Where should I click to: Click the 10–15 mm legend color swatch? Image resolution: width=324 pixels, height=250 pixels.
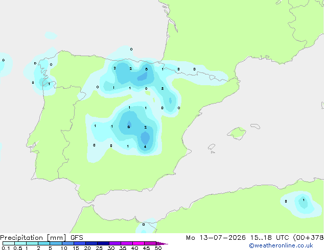[67, 243]
